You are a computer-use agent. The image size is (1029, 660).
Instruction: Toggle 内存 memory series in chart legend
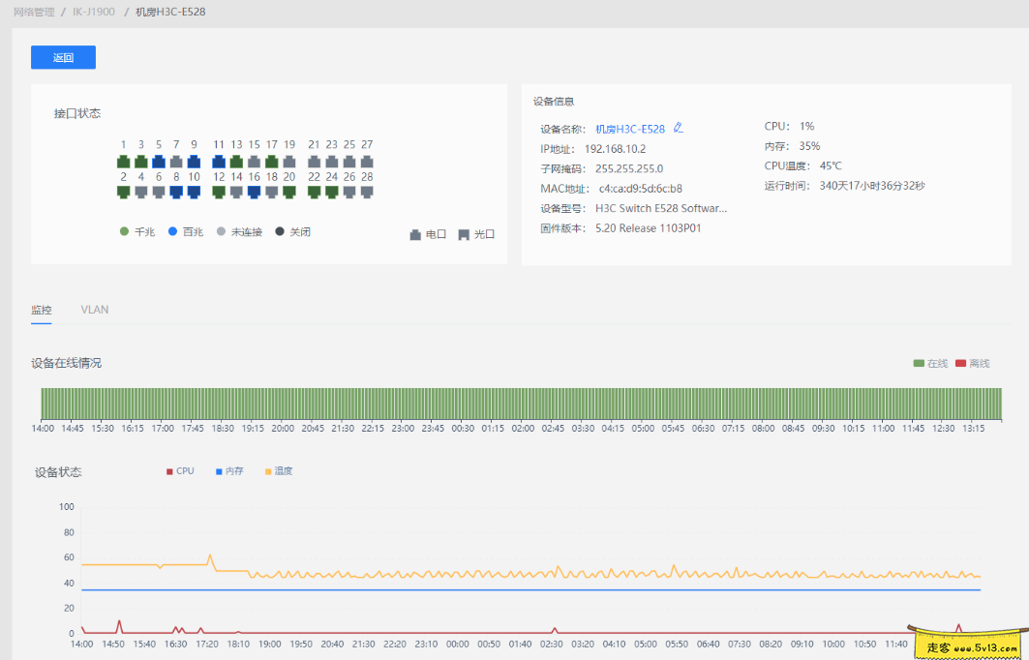[x=229, y=471]
